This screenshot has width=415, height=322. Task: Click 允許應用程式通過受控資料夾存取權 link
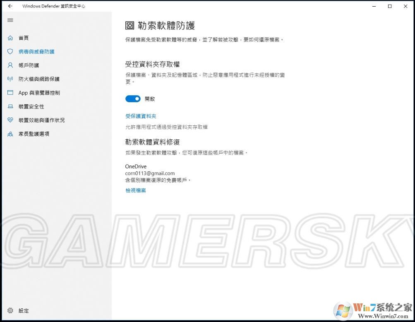pyautogui.click(x=166, y=127)
